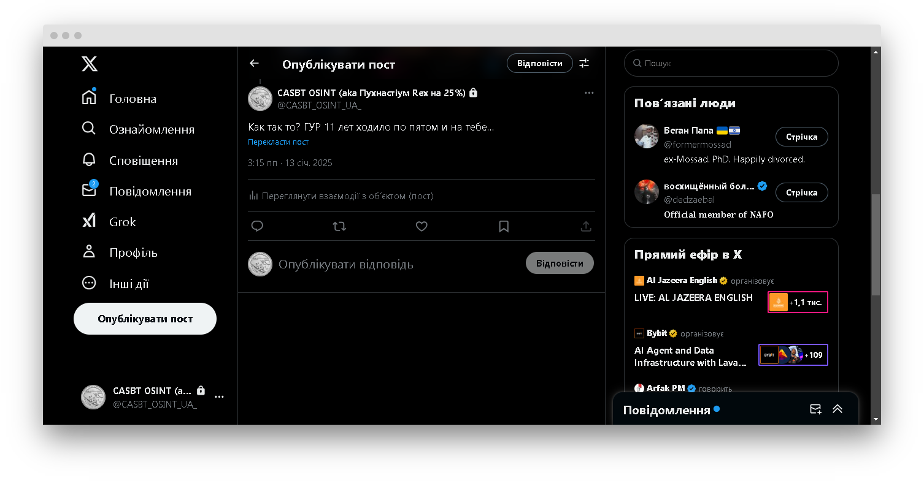Click the Опублікувати пост button
Screen dimensions: 924x486
(145, 319)
